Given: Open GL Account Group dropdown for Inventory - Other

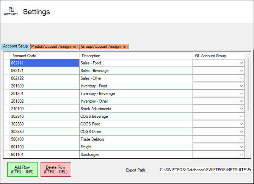Looking at the screenshot, I should [x=241, y=101].
